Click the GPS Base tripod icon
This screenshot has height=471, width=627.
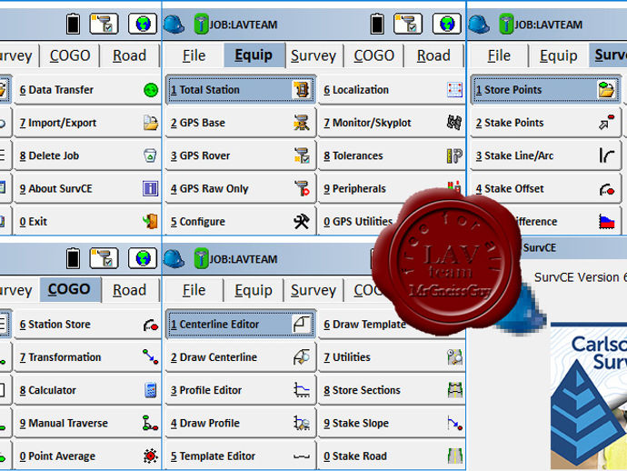point(302,123)
